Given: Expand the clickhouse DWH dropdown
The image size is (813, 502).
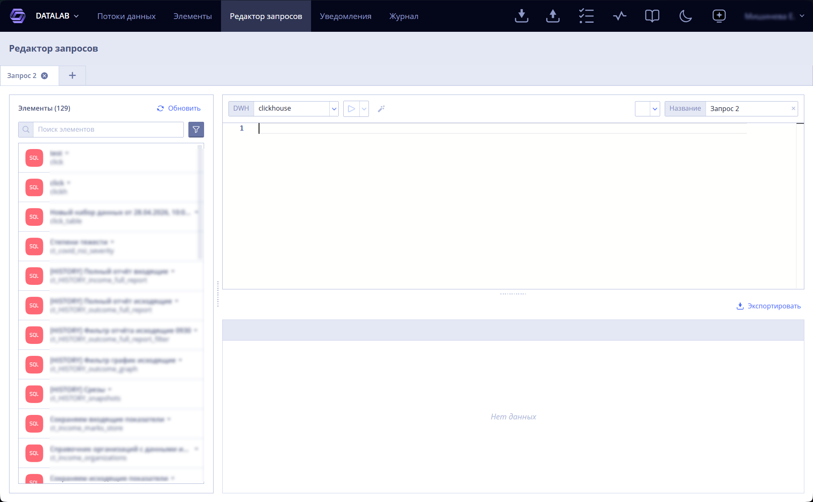Looking at the screenshot, I should click(334, 109).
